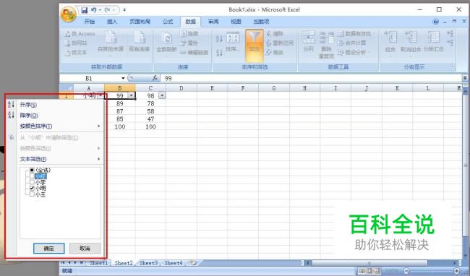
Task: Switch to the View (视图) tab
Action: coord(236,22)
